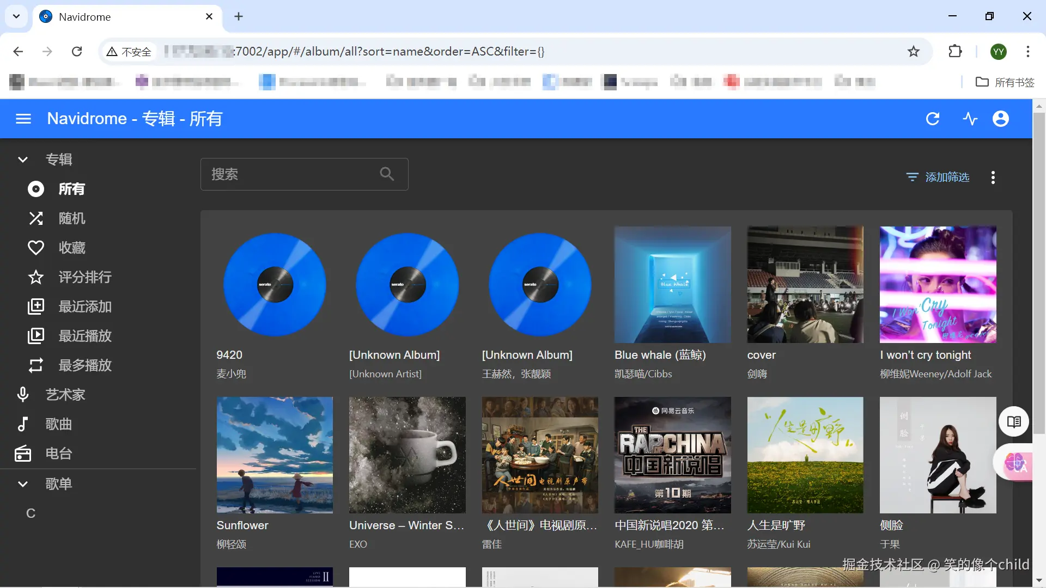Open the three-dot options menu beside 添加筛选
Viewport: 1046px width, 588px height.
[993, 177]
